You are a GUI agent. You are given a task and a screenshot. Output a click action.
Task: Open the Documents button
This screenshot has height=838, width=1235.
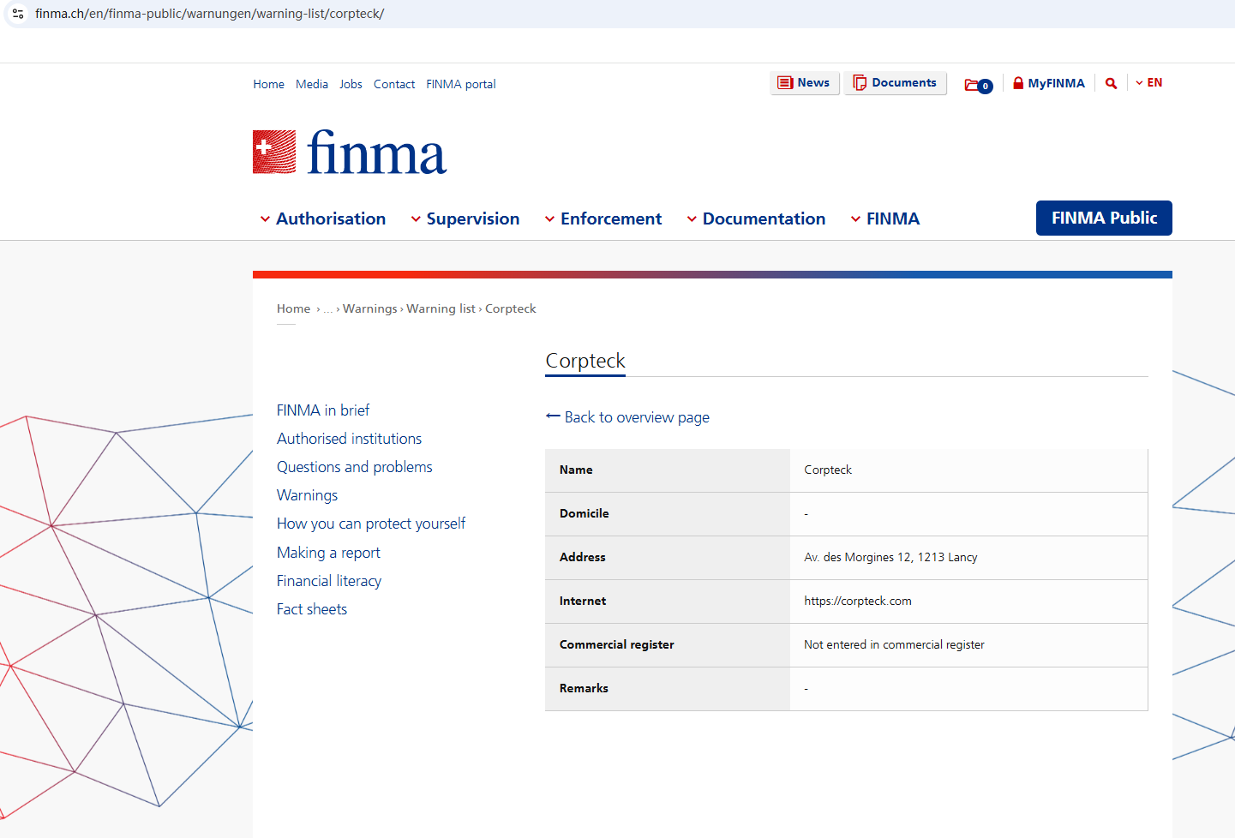[x=895, y=83]
